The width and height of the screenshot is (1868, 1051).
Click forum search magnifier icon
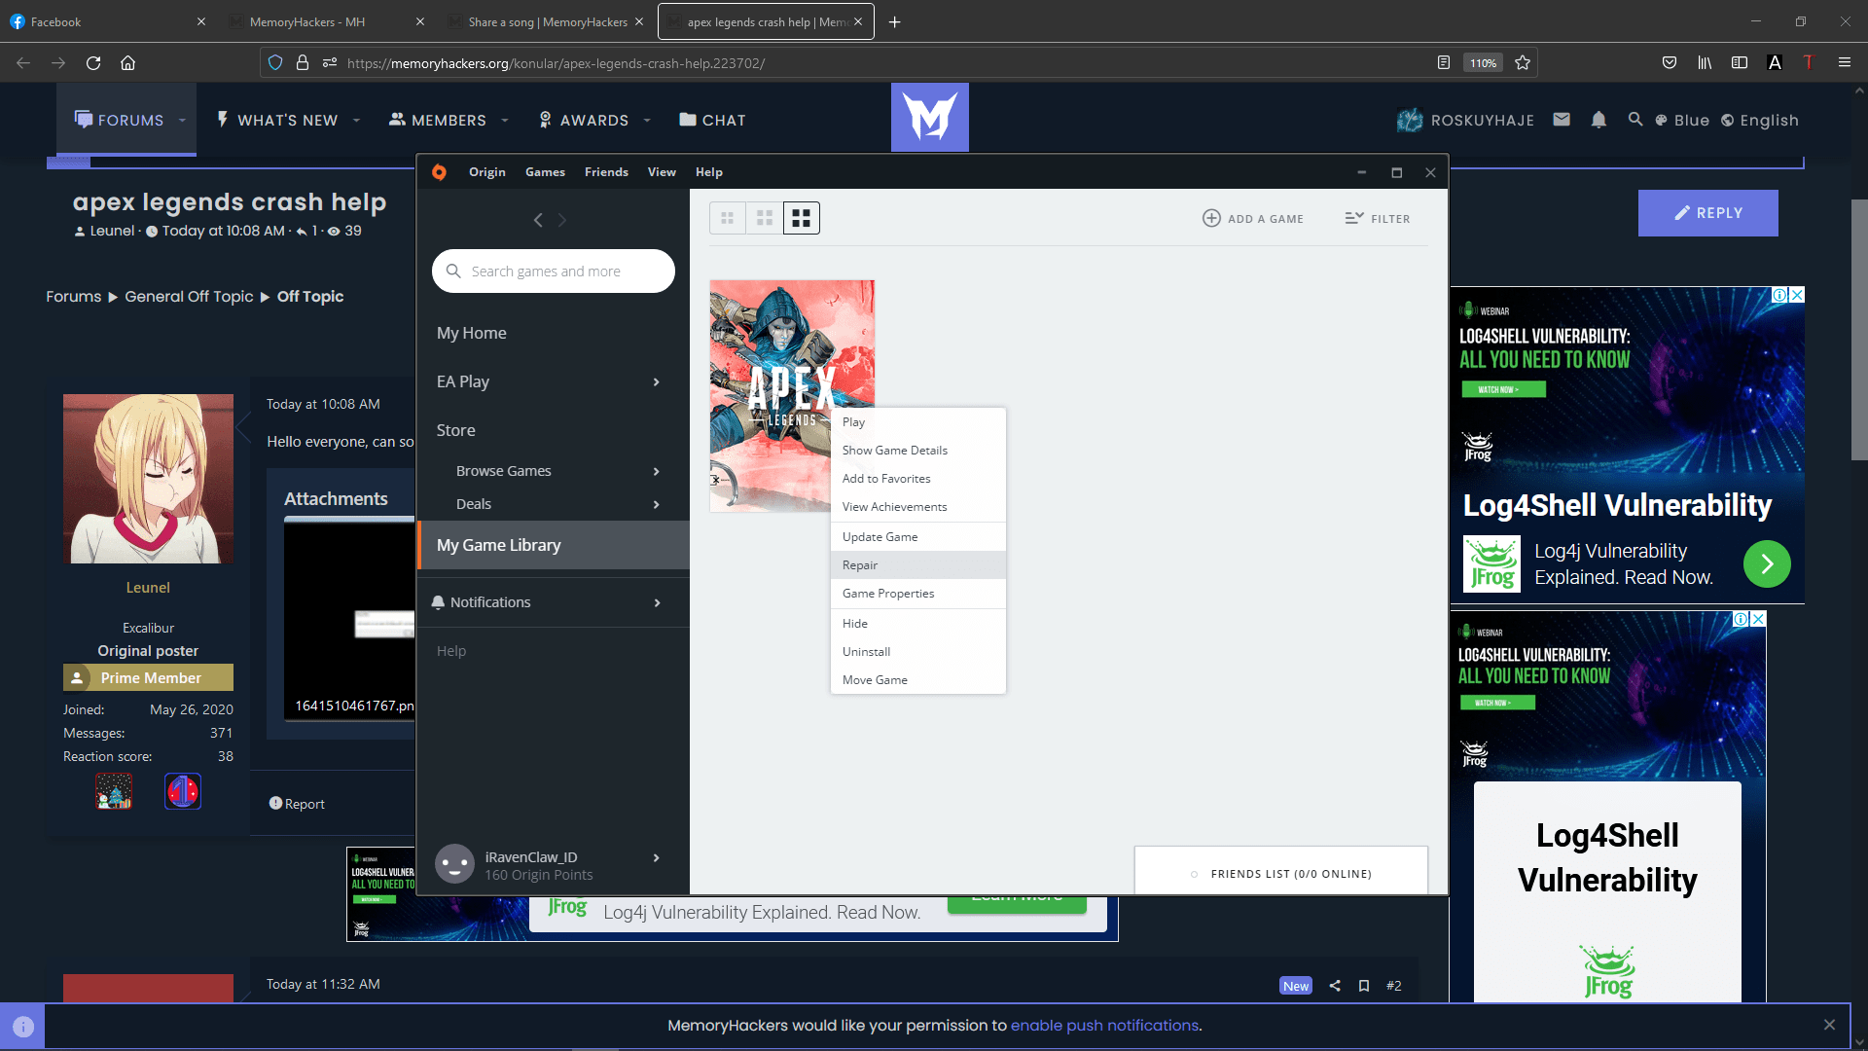coord(1635,120)
